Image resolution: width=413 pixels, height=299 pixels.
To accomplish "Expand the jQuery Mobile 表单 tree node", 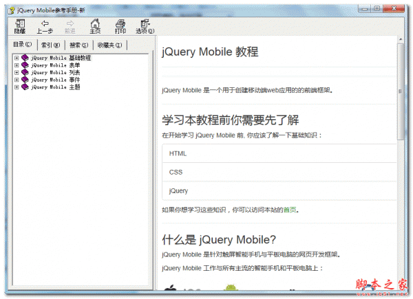I will pos(17,65).
